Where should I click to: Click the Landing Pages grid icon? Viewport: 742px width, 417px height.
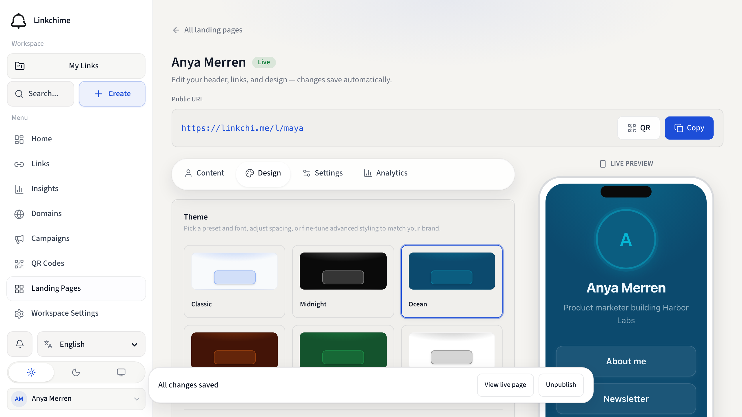coord(19,289)
